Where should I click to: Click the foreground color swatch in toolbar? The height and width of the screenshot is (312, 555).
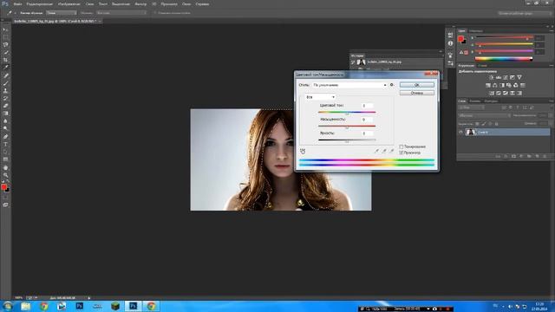click(3, 187)
